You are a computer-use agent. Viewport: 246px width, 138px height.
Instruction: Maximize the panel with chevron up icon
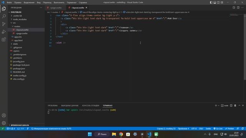(239, 106)
